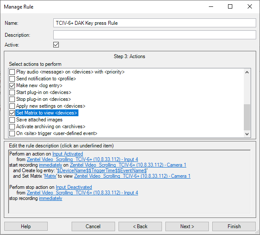260x235 pixels.
Task: Enable Play audio message on devices action
Action: (12, 72)
